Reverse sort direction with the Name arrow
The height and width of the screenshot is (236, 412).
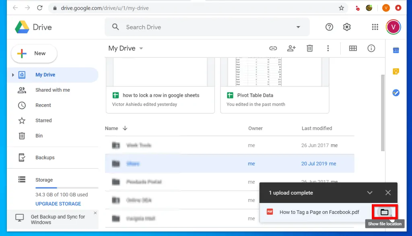point(125,128)
